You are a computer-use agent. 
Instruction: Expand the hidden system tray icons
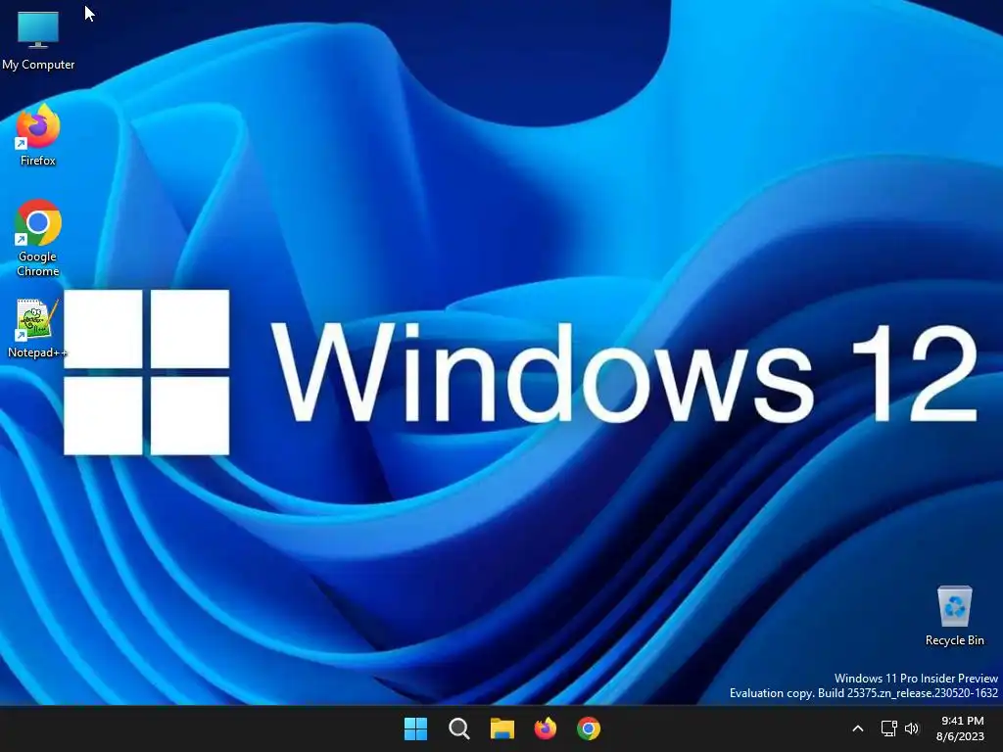click(x=858, y=728)
